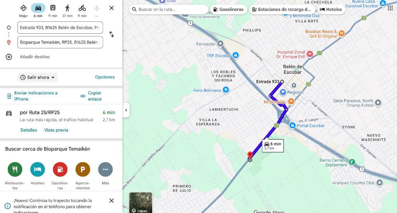Collapse the side panel arrow

pyautogui.click(x=126, y=110)
